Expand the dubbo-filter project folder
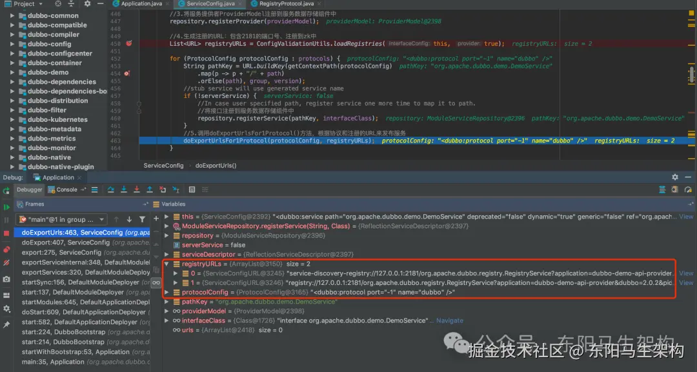 12,110
